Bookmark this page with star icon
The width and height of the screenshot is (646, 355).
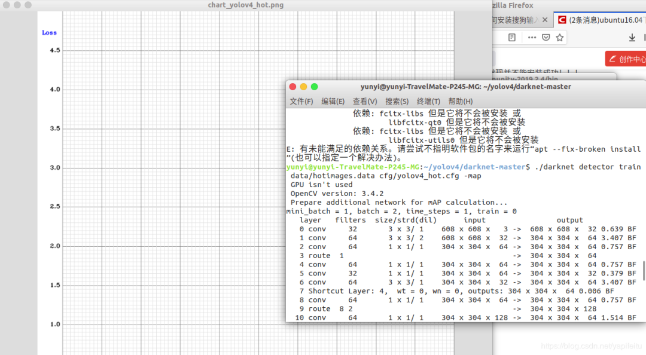pyautogui.click(x=560, y=37)
